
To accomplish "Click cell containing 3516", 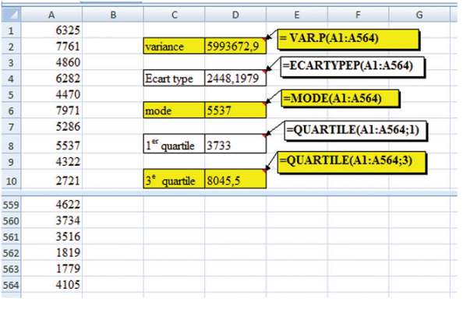I will coord(51,236).
